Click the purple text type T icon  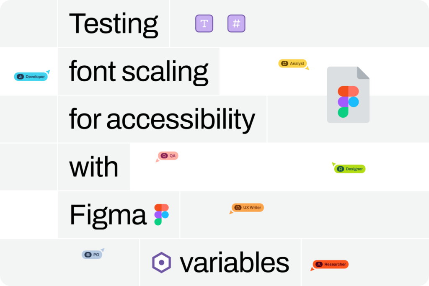coord(204,23)
